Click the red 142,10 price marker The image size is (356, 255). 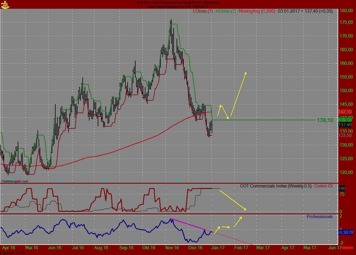click(x=346, y=112)
